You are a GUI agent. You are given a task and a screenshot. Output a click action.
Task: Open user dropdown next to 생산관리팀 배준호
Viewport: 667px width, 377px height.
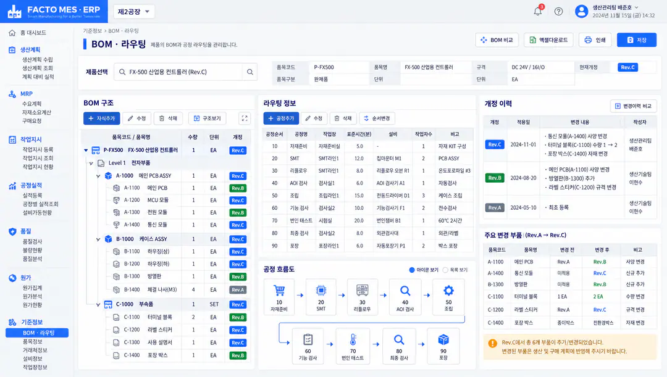tap(636, 7)
